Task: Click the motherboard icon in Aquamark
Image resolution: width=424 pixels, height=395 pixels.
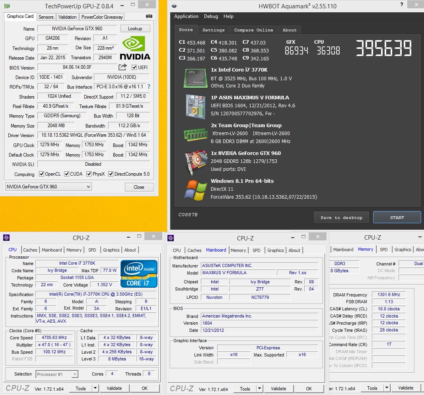Action: [x=196, y=106]
